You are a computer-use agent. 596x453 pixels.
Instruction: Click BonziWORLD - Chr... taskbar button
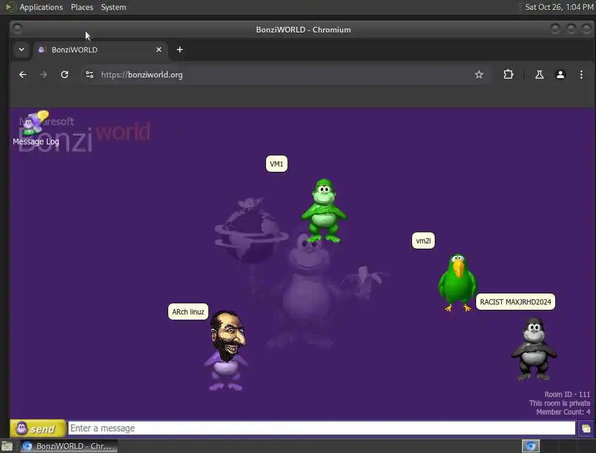pyautogui.click(x=69, y=446)
